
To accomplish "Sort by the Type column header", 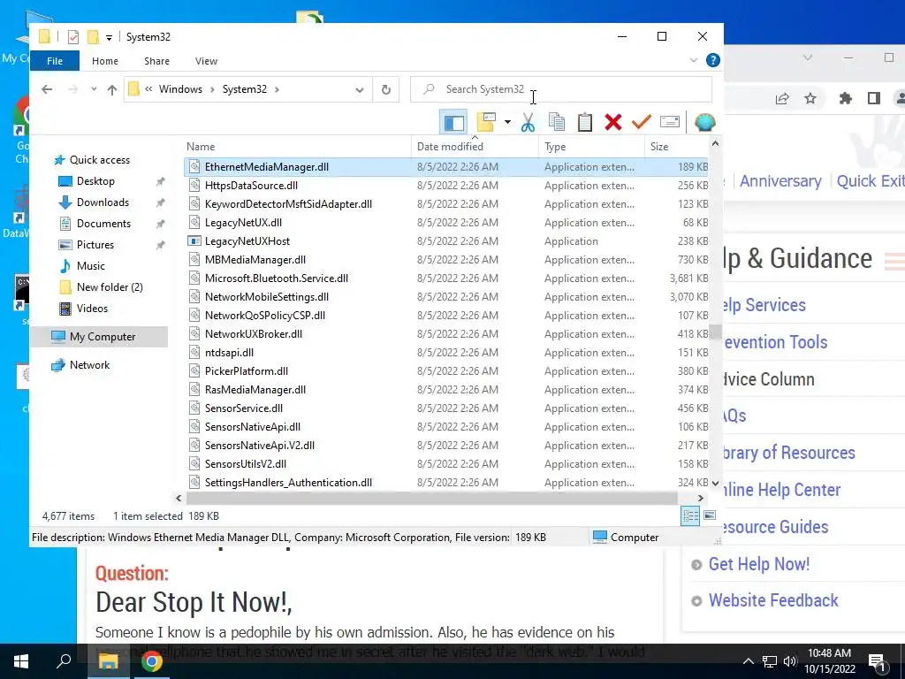I will 591,147.
